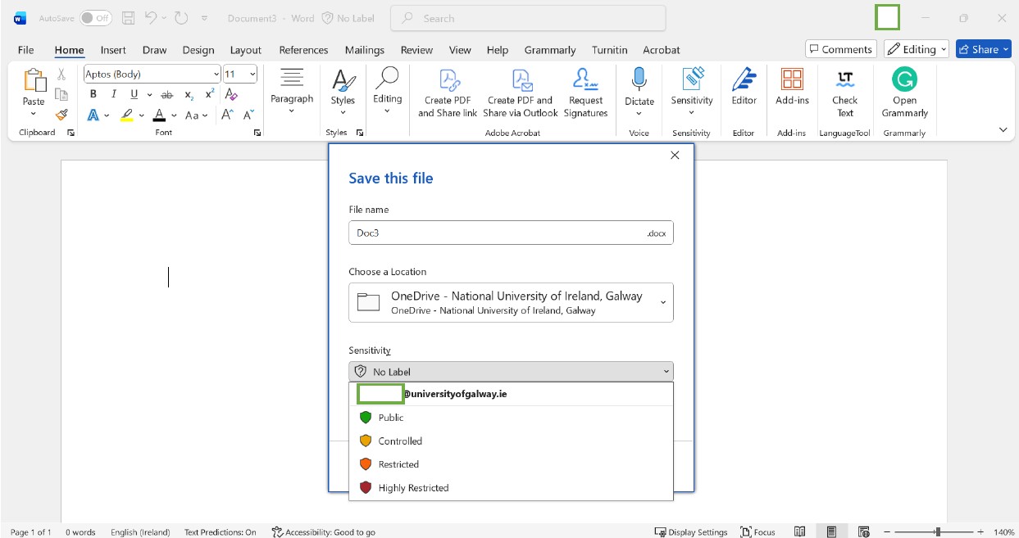
Task: Click the Share button
Action: click(x=983, y=49)
